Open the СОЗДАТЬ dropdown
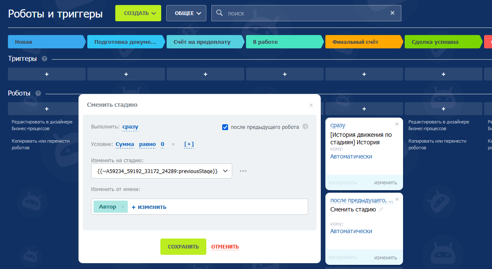The height and width of the screenshot is (269, 492). click(x=138, y=13)
